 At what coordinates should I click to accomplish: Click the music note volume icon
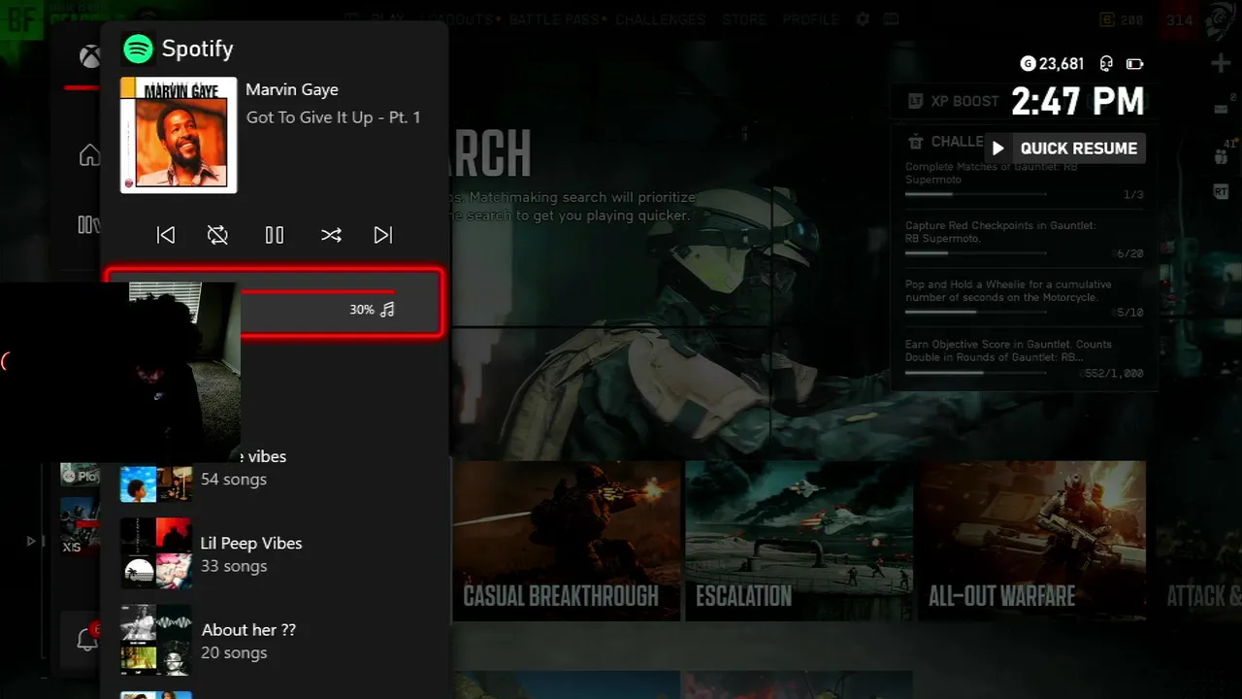pos(387,310)
